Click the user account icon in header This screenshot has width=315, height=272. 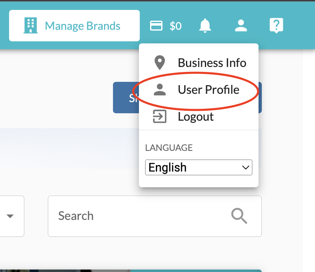241,26
